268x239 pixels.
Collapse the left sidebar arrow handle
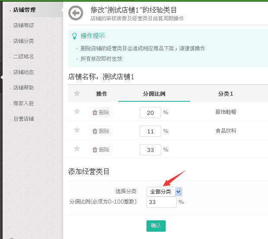click(x=2, y=78)
